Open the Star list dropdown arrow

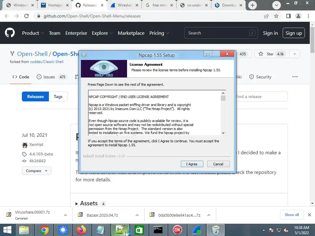click(x=294, y=54)
